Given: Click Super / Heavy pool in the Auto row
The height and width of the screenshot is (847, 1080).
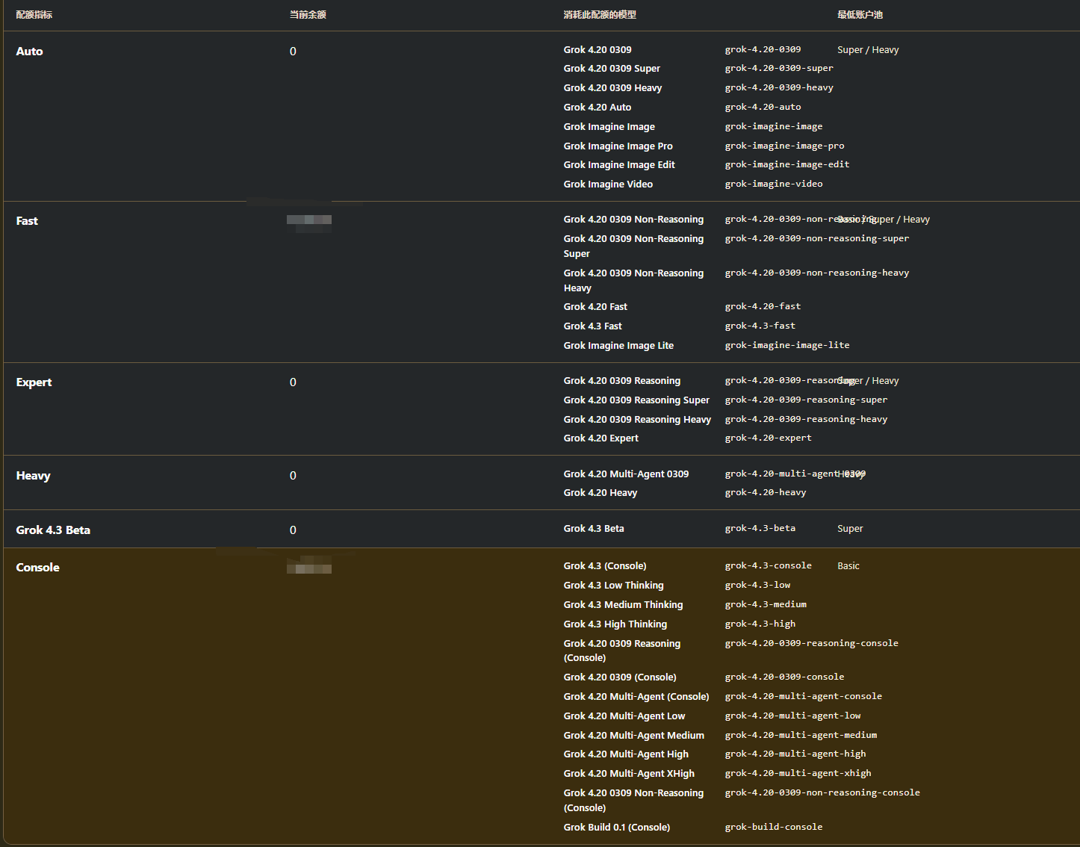Looking at the screenshot, I should coord(868,50).
